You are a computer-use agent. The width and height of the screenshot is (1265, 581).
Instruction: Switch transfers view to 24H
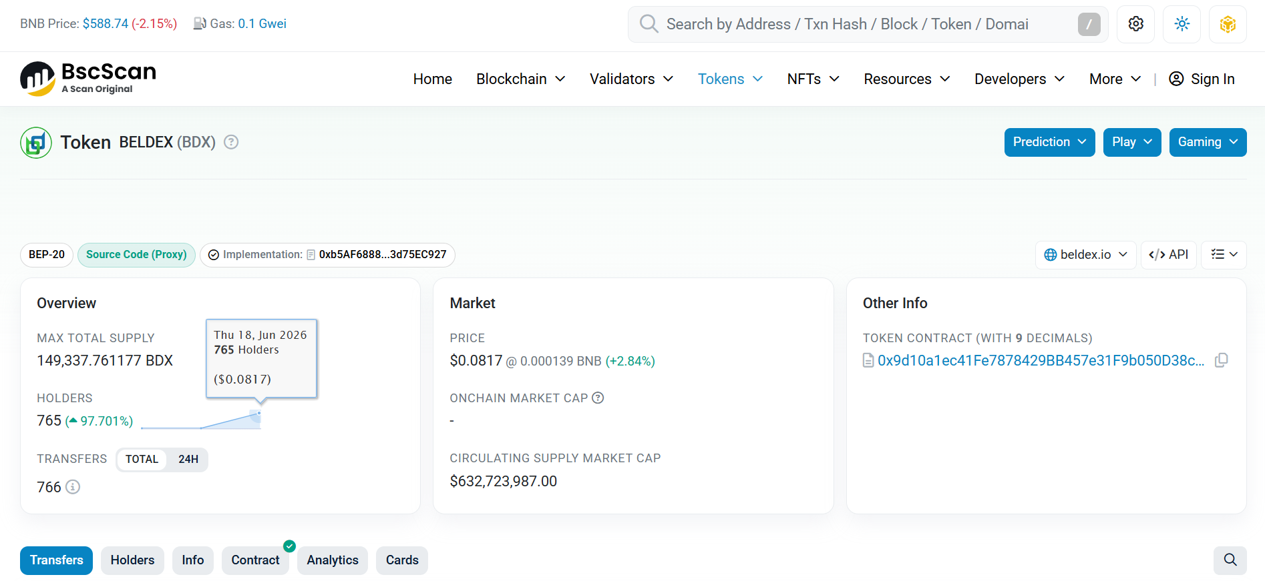(x=188, y=459)
